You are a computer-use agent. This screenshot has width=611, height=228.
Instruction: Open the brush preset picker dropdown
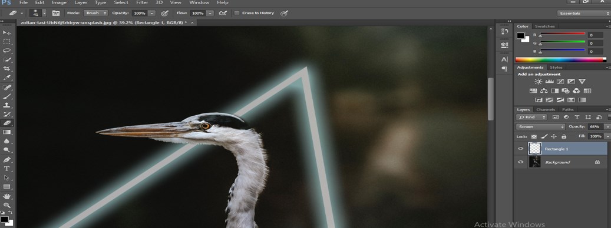coord(44,13)
